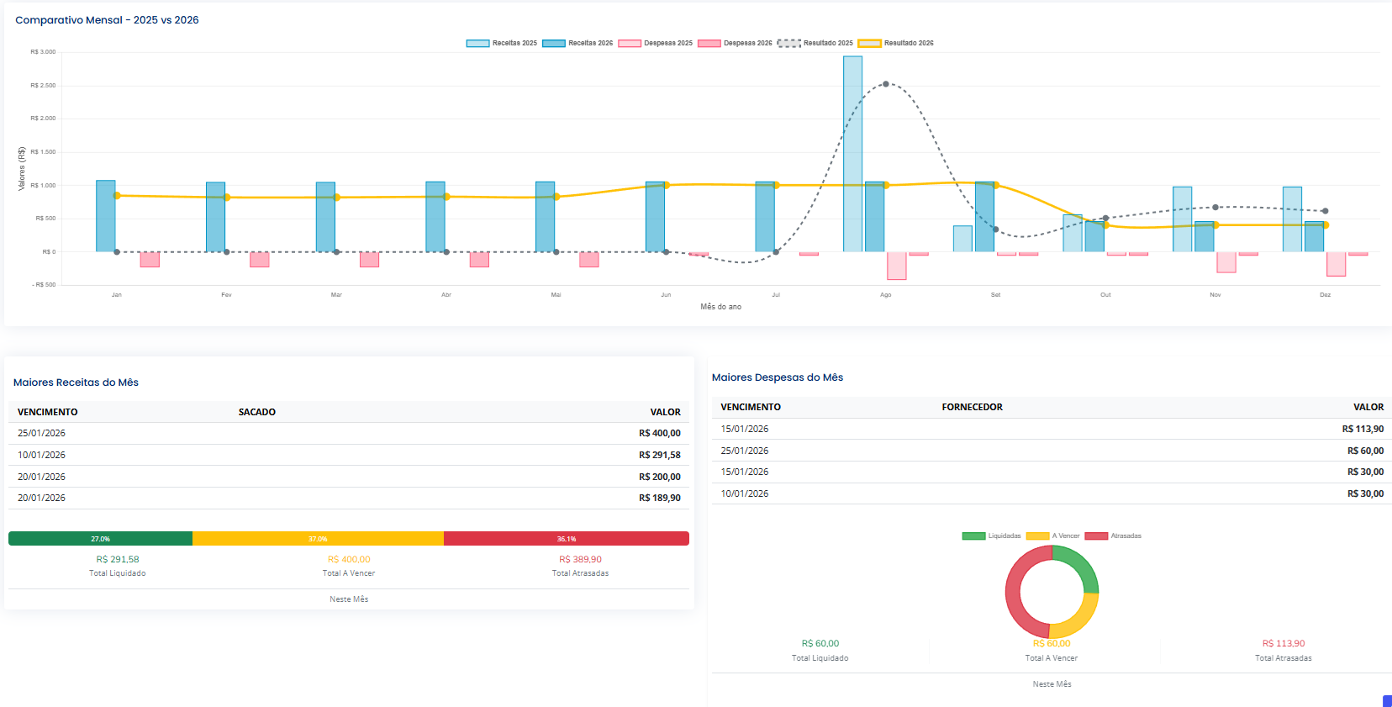This screenshot has width=1392, height=707.
Task: Click the Liquidadas legend icon of donut chart
Action: (x=973, y=536)
